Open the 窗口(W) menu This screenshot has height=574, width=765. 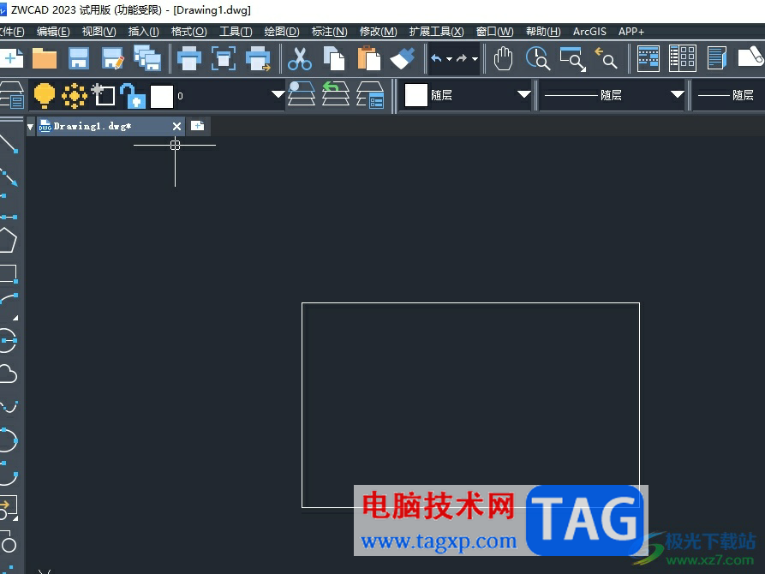tap(494, 32)
